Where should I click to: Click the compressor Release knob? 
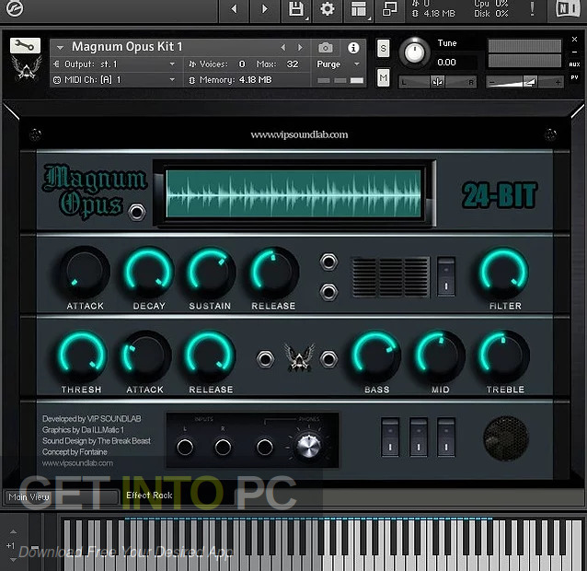click(210, 355)
